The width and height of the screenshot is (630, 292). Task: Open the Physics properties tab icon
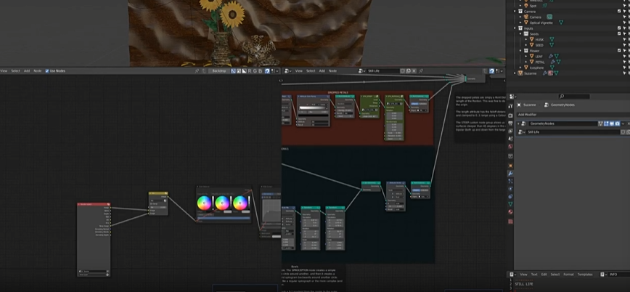pos(511,188)
